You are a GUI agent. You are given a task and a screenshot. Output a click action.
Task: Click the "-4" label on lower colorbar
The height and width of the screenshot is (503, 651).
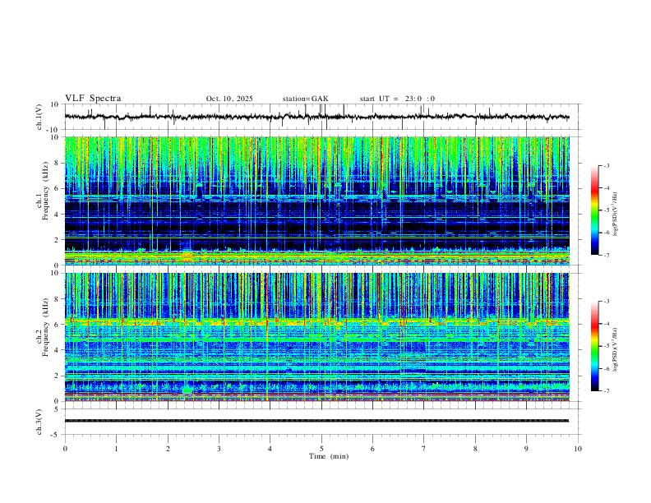[606, 324]
